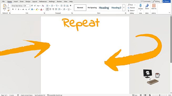Toggle subscript formatting
The width and height of the screenshot is (172, 96).
coord(26,9)
